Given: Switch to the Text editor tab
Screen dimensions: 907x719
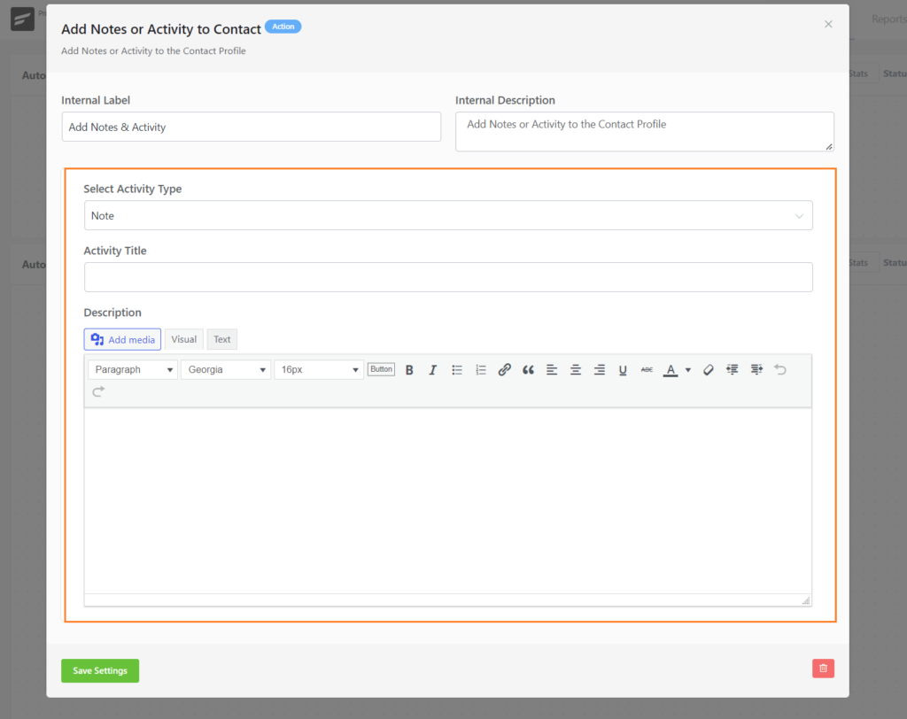Looking at the screenshot, I should (221, 339).
